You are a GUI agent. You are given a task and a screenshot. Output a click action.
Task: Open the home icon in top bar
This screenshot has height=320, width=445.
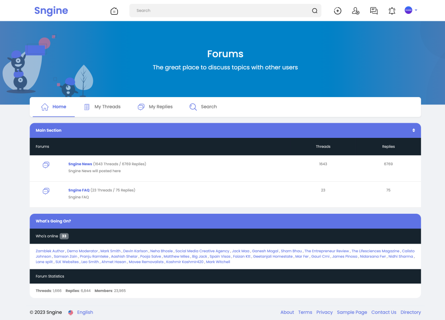(114, 11)
